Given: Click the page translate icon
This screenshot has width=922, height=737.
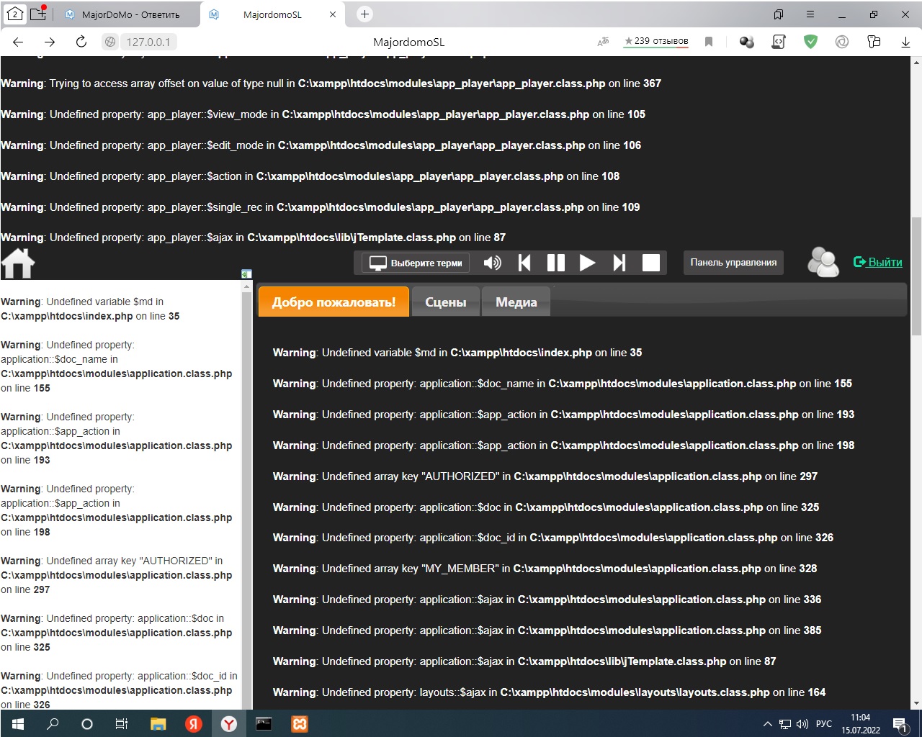Looking at the screenshot, I should (604, 42).
